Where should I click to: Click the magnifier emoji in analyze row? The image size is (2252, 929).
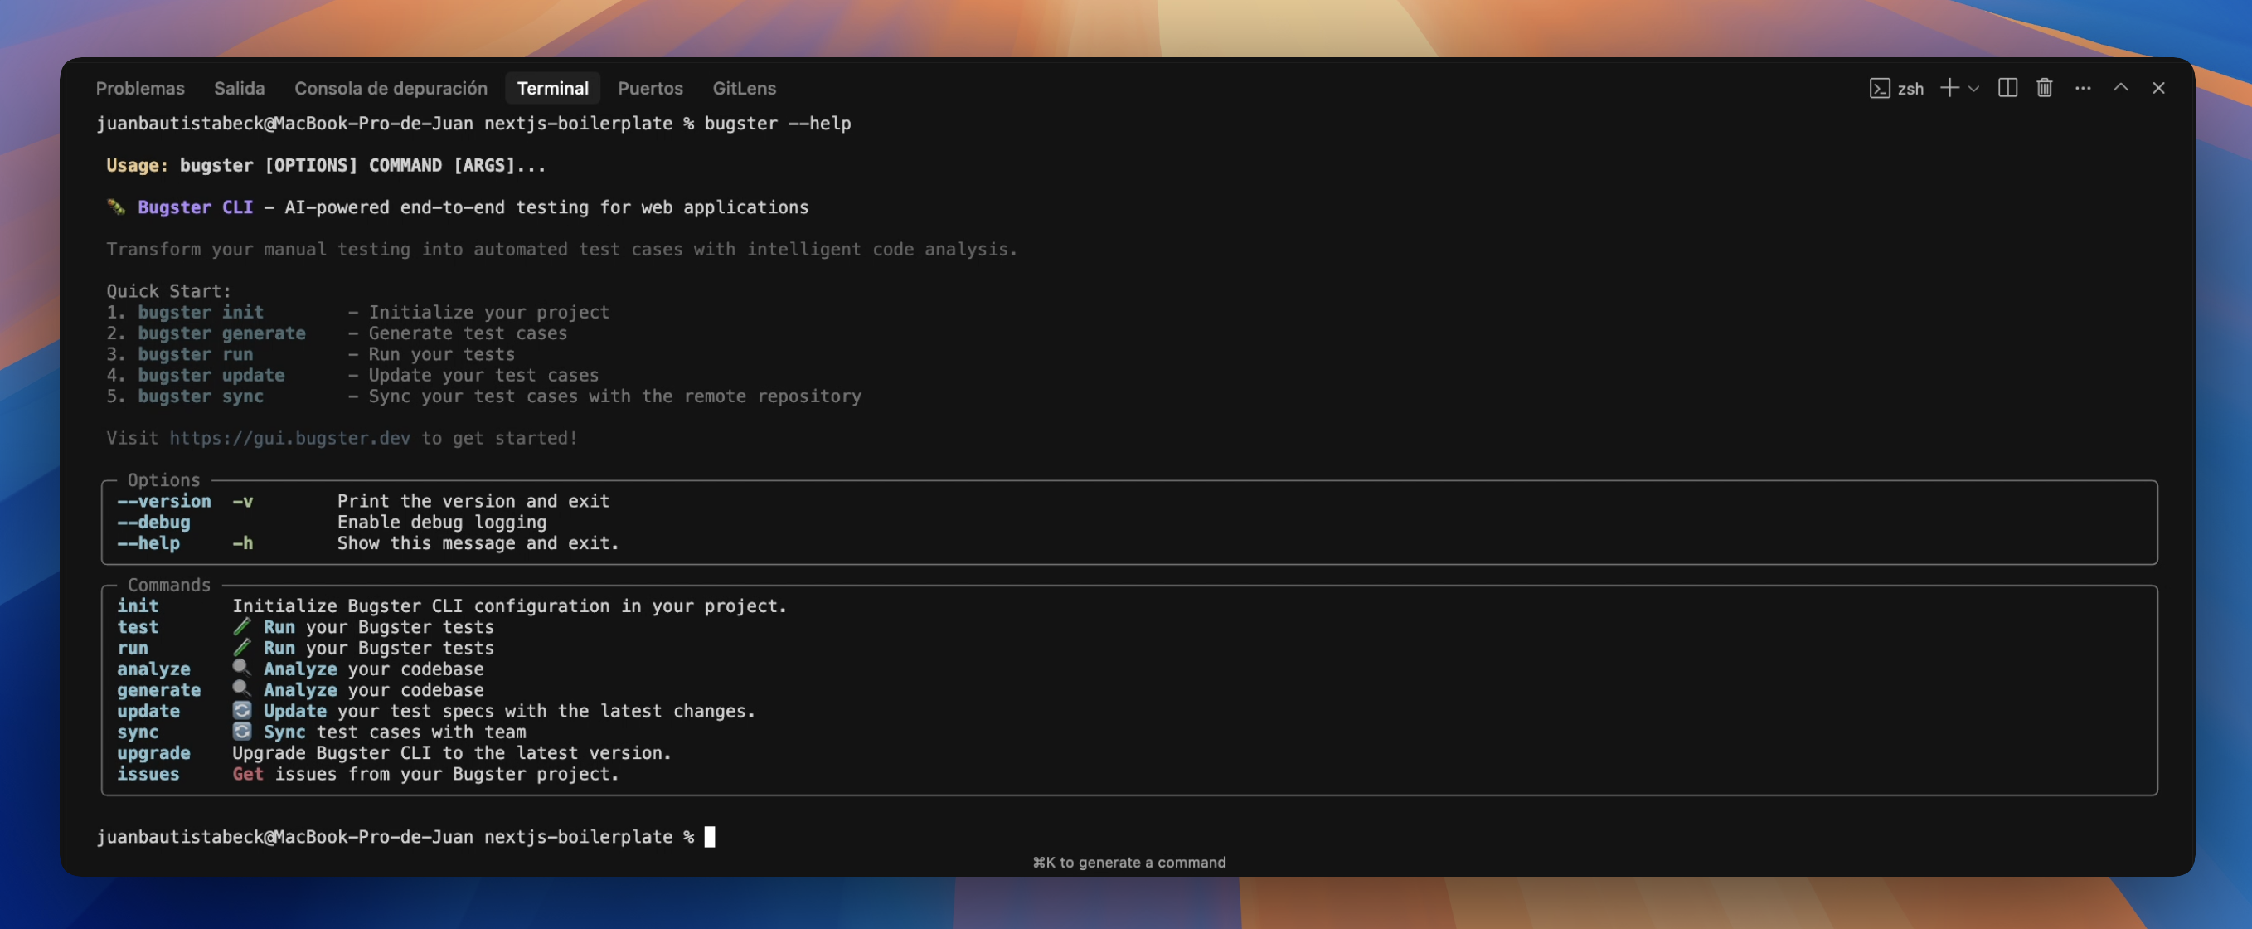tap(242, 669)
